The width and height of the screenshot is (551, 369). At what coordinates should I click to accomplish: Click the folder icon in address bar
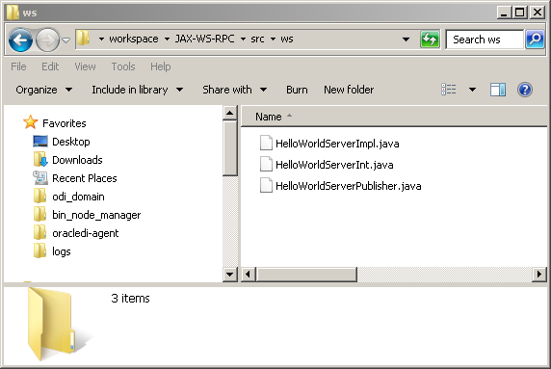click(84, 38)
